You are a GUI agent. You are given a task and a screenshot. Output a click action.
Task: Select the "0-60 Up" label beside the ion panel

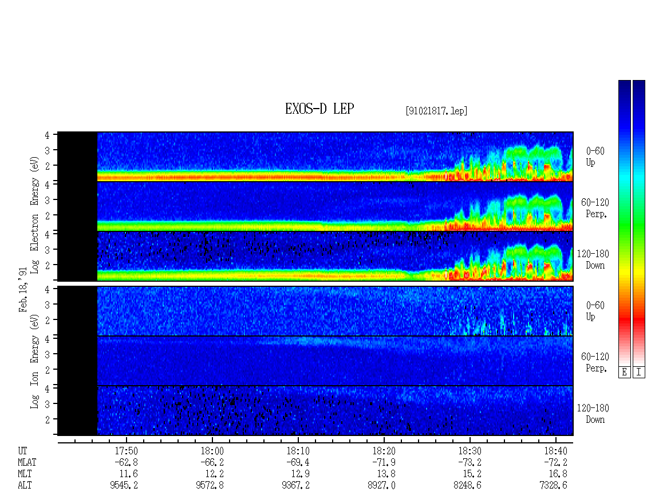[595, 311]
